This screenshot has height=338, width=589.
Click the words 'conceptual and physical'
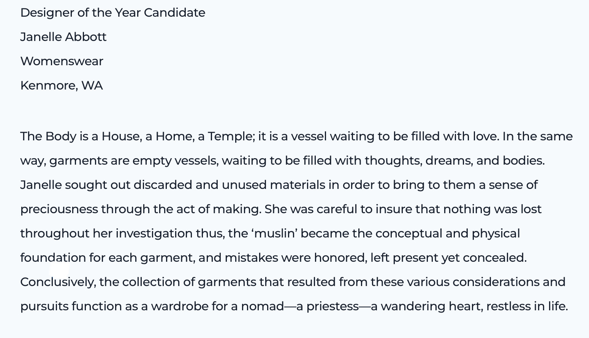coord(448,234)
